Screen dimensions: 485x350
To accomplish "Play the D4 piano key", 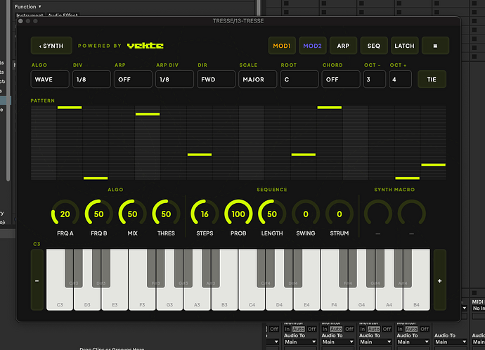I will [279, 299].
